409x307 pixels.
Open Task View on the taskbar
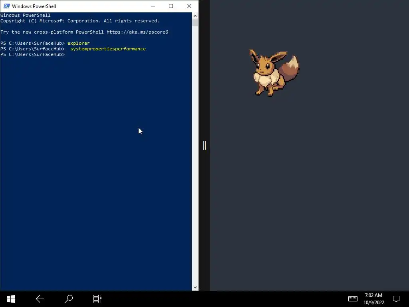[97, 299]
